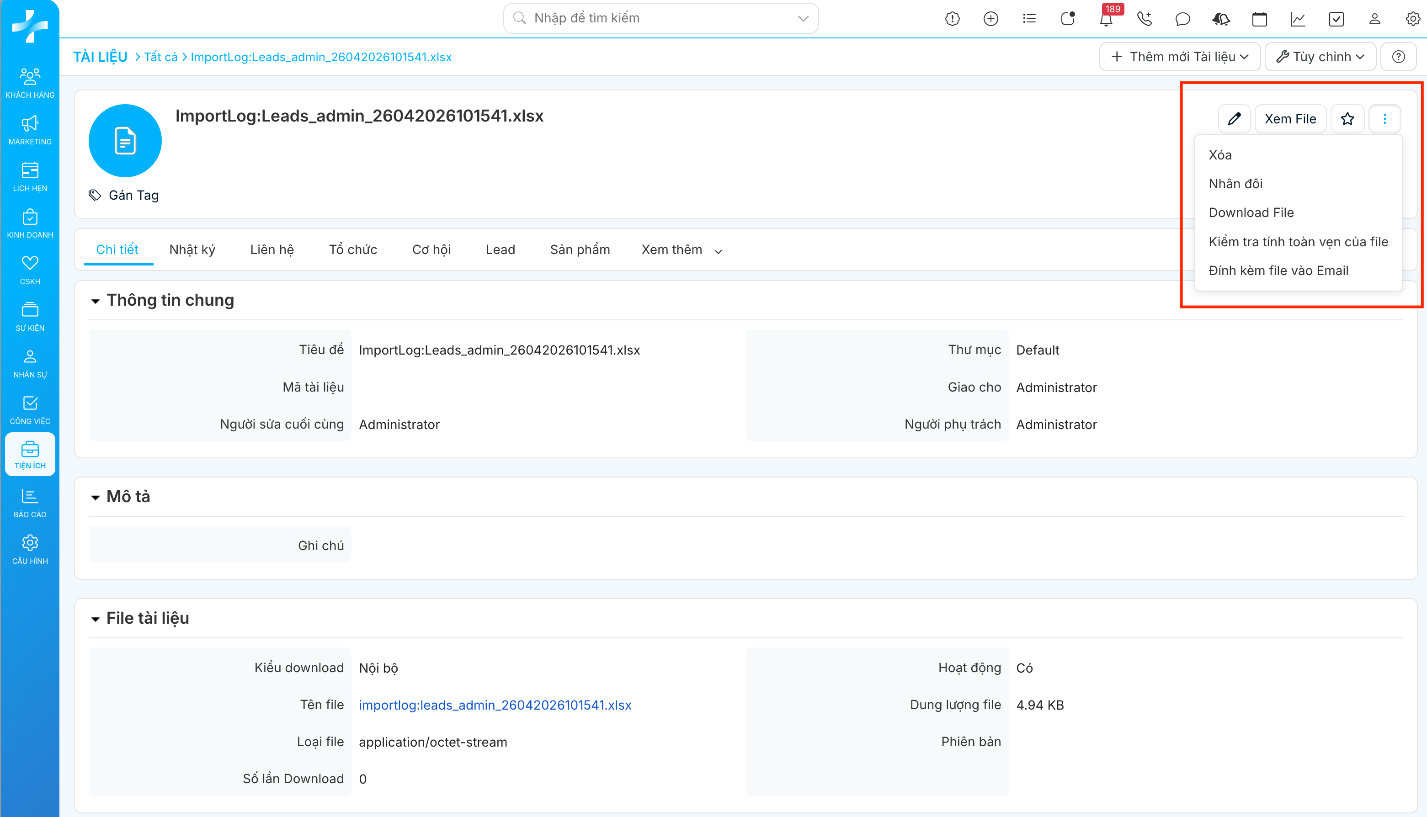Mark document as favorite with star

[x=1347, y=118]
